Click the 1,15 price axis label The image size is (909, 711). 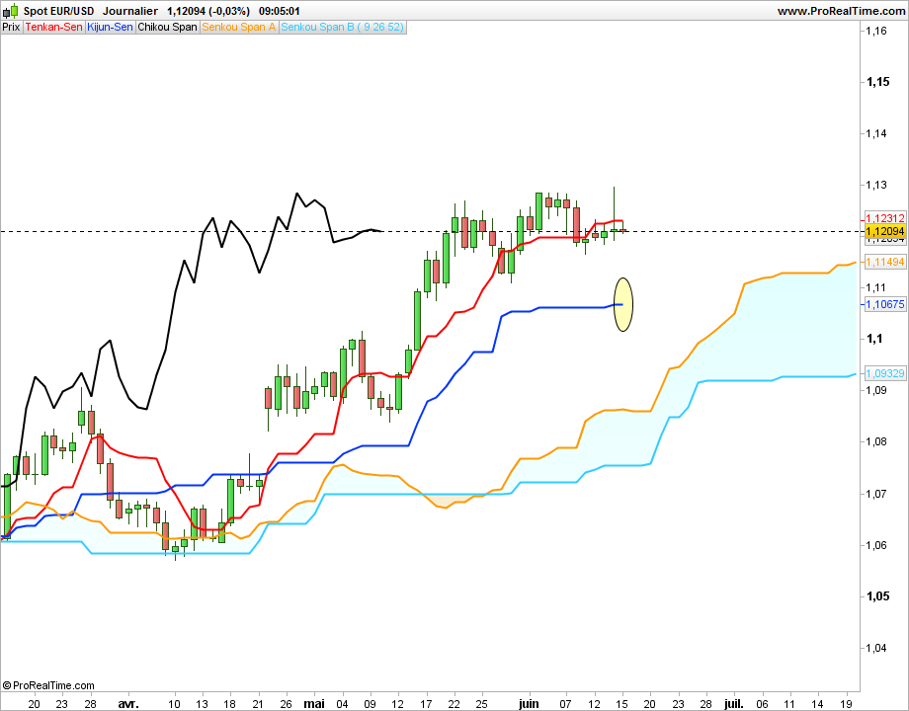pos(877,82)
